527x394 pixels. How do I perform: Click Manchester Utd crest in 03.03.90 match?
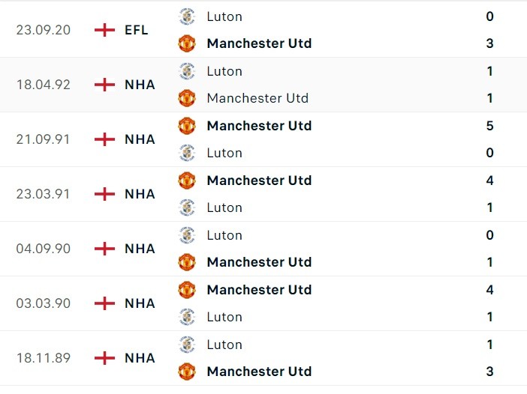[187, 289]
